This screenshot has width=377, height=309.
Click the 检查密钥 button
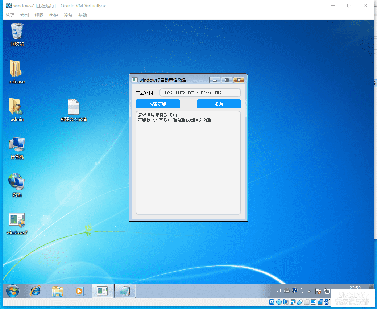(158, 104)
